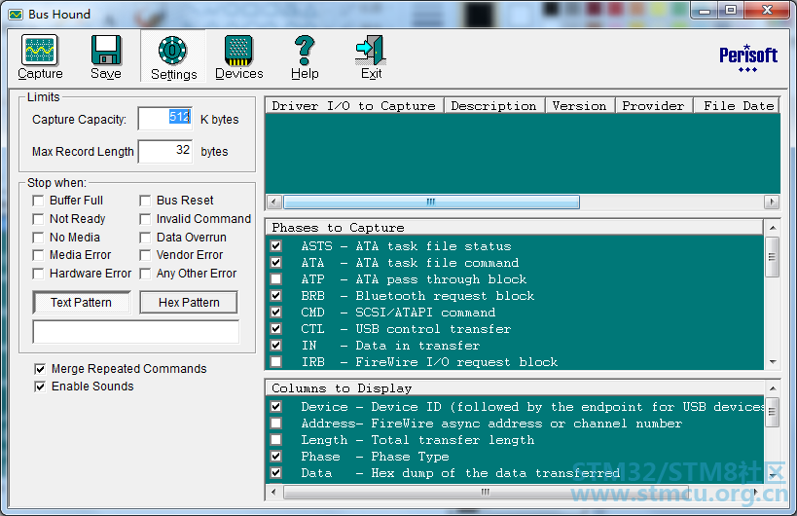Viewport: 797px width, 516px height.
Task: Check the Data Overrun option
Action: point(145,238)
